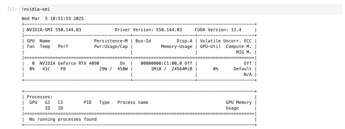The image size is (345, 129).
Task: Click the 00000000:C1:00.0 bus ID value
Action: pos(161,63)
